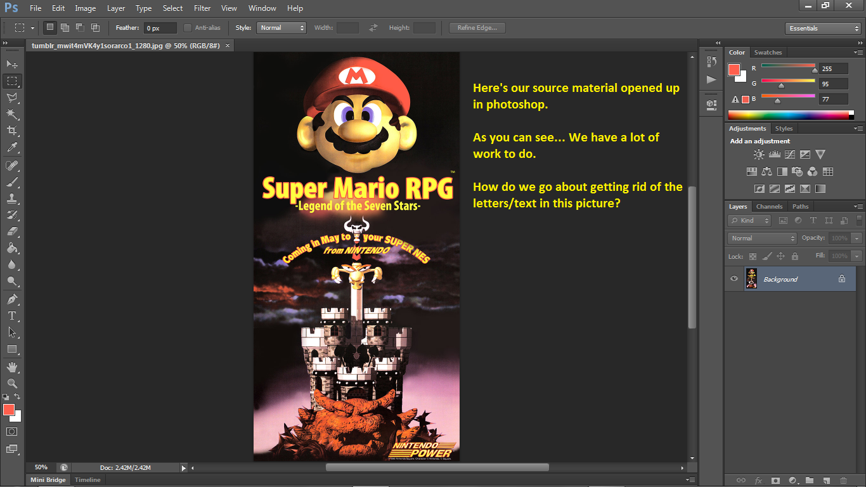Viewport: 866px width, 487px height.
Task: Pick a color from the spectrum ramp
Action: click(791, 115)
